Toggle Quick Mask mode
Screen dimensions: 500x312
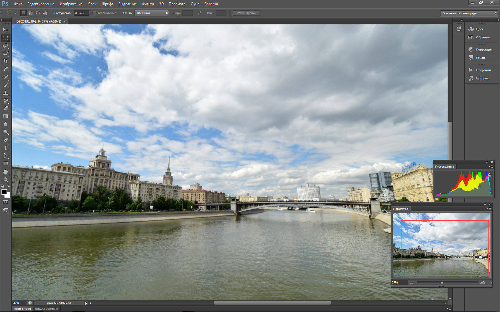tap(6, 202)
